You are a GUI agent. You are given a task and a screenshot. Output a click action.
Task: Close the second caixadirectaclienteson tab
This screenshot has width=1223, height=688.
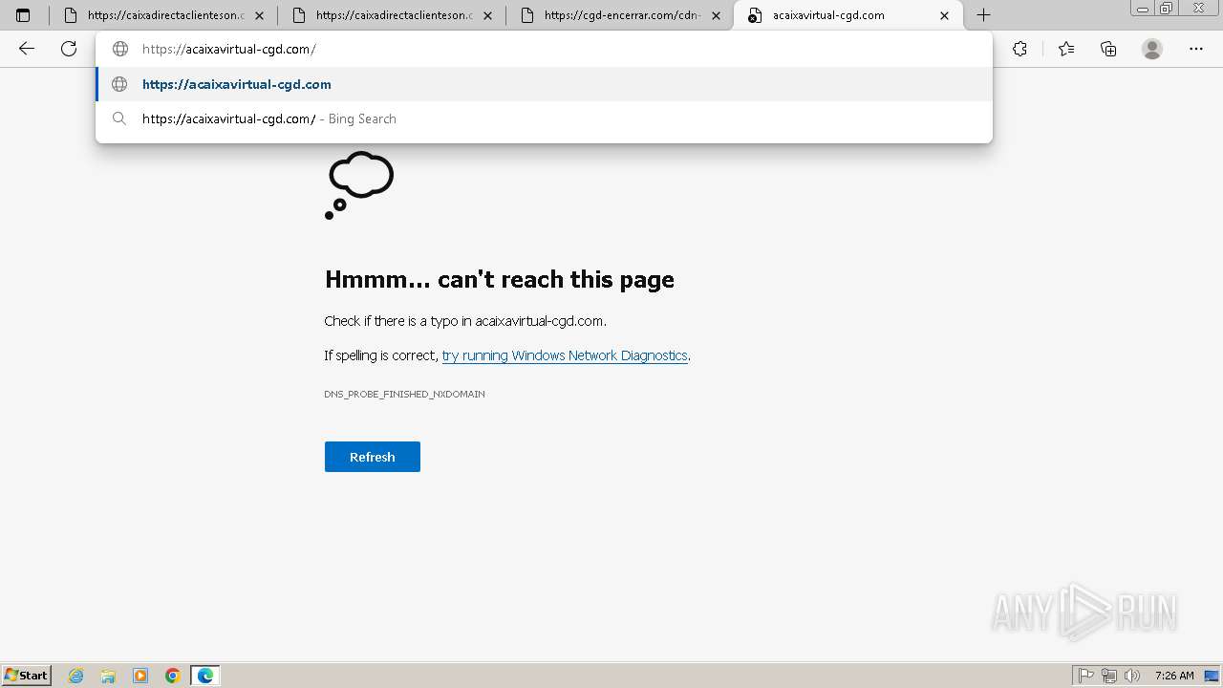pyautogui.click(x=488, y=15)
